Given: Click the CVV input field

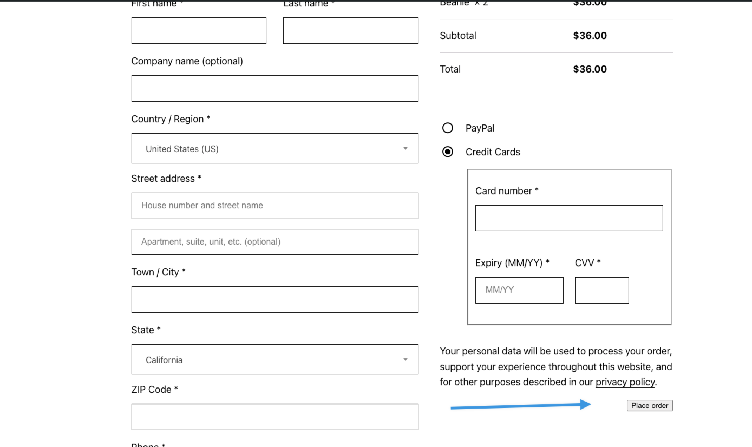Looking at the screenshot, I should tap(602, 290).
